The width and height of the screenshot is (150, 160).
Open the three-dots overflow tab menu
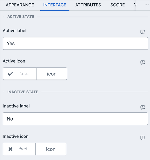146,5
